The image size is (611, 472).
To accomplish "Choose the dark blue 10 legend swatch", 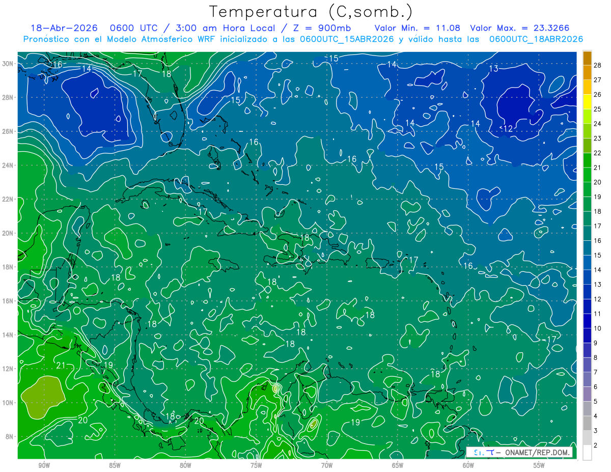I will click(x=587, y=321).
